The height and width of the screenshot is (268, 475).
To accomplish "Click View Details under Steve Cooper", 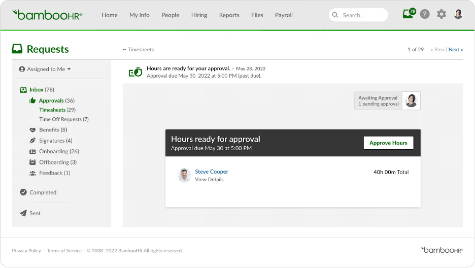I will (209, 180).
